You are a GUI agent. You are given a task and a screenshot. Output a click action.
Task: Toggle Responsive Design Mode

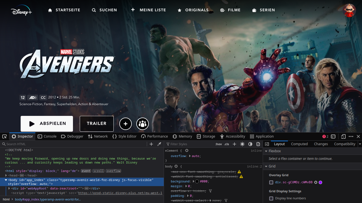click(x=343, y=136)
